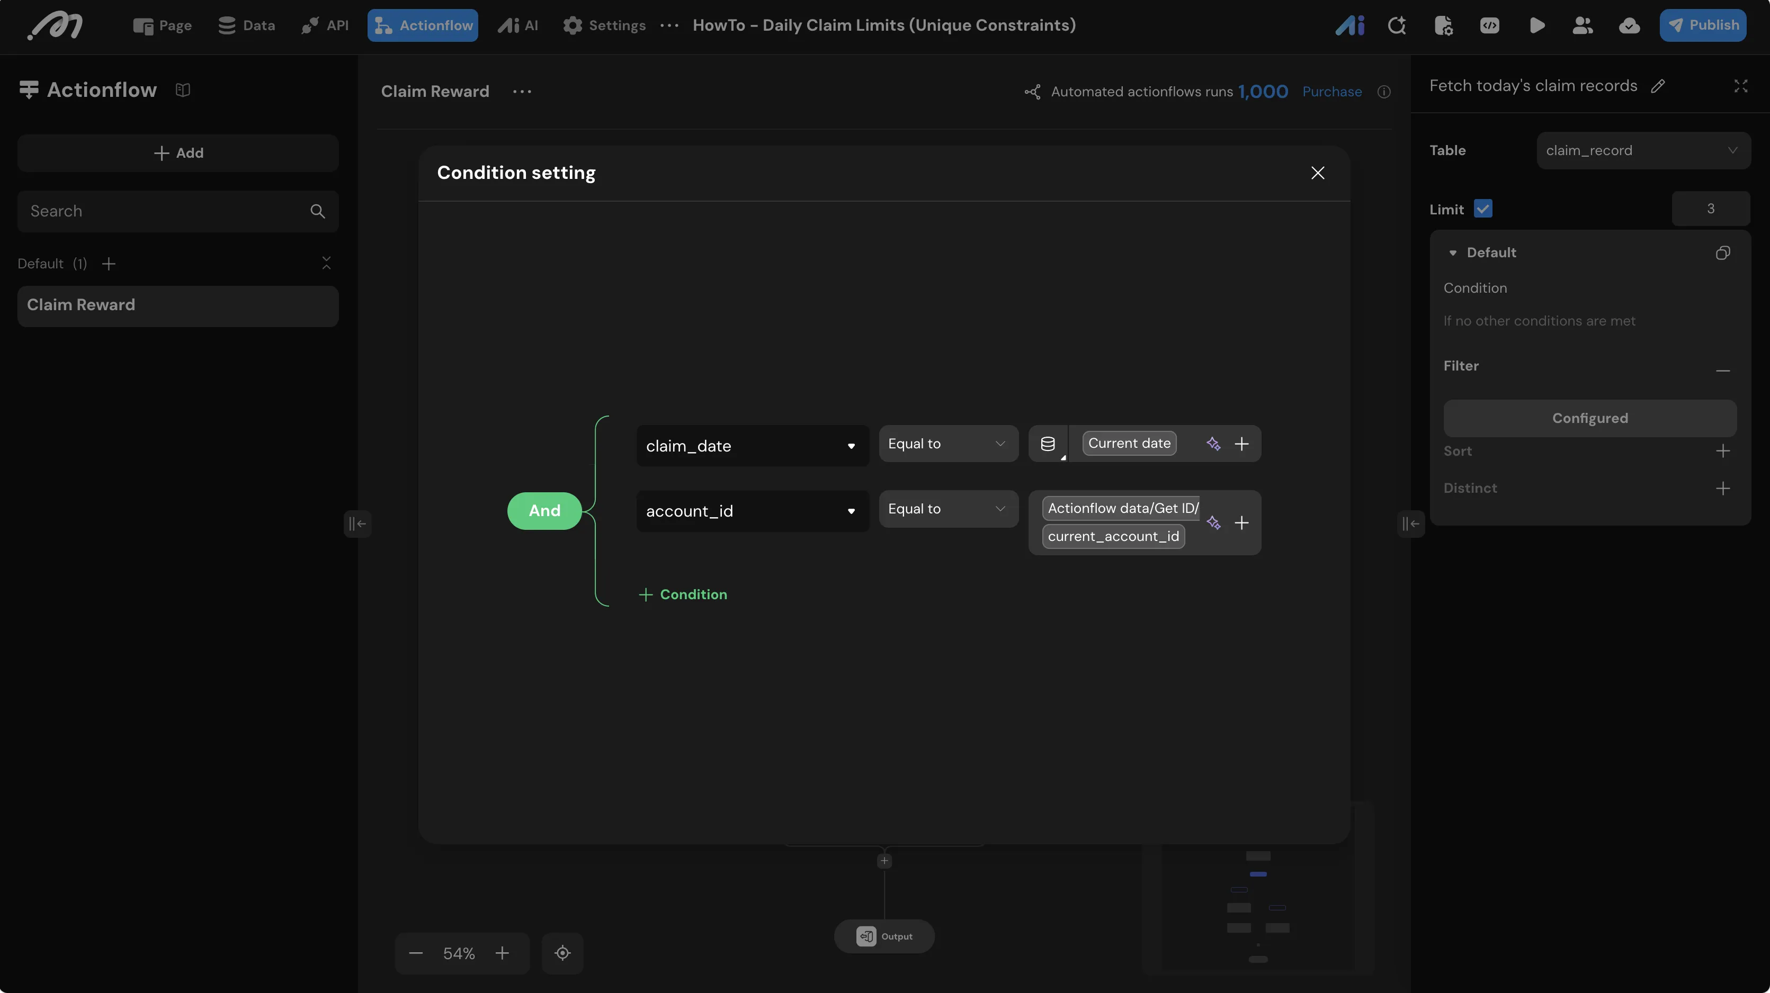Expand the right panel to fullscreen
Image resolution: width=1770 pixels, height=993 pixels.
coord(1740,86)
